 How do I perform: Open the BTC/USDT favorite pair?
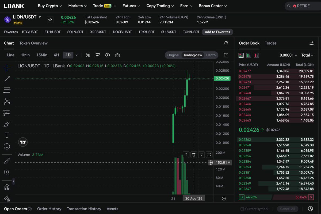pos(30,32)
